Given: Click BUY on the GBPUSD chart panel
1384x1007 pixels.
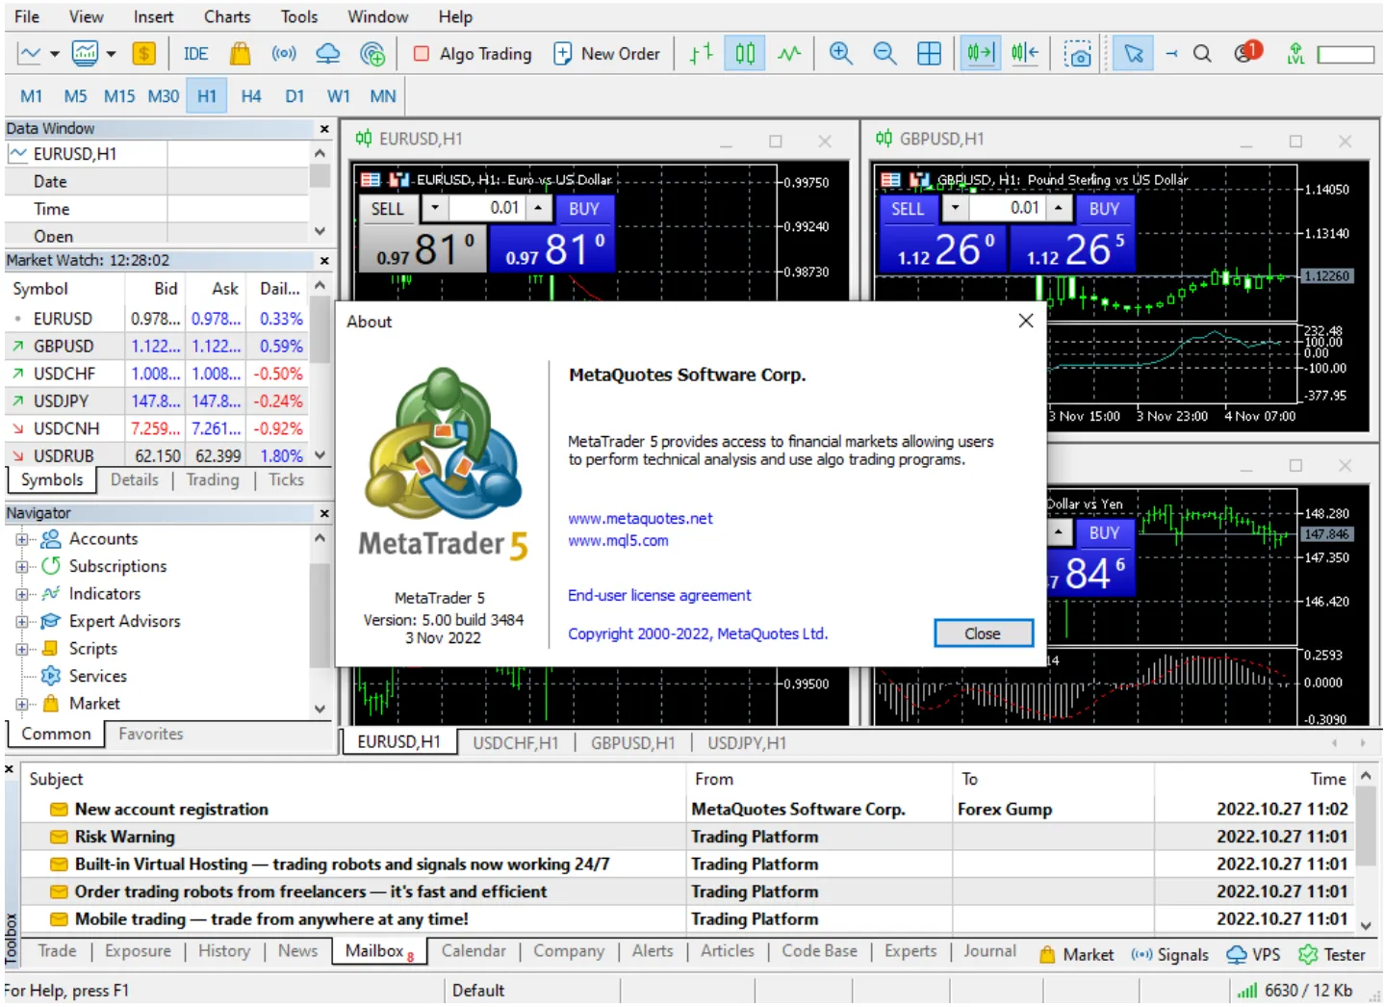Looking at the screenshot, I should click(x=1104, y=209).
